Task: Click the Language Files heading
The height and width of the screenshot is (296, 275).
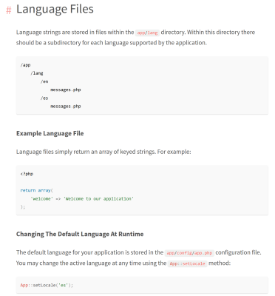Action: (x=55, y=9)
